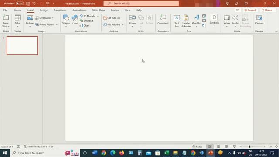Insert Pictures
This screenshot has height=157, width=279.
pos(30,21)
